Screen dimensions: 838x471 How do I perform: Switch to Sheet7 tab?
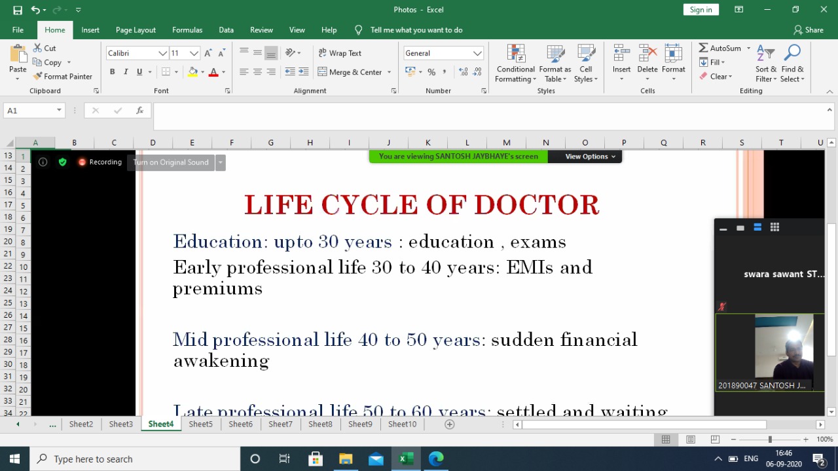point(280,424)
